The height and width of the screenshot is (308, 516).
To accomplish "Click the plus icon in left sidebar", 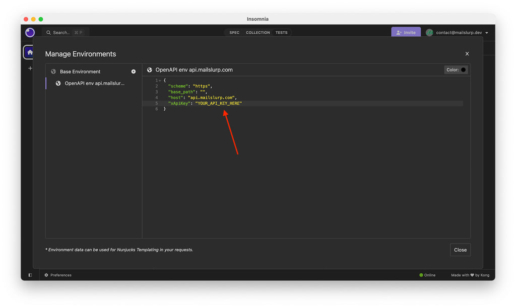I will click(x=30, y=68).
